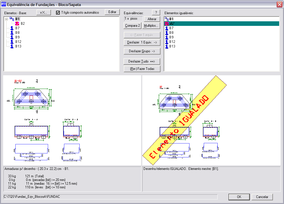The height and width of the screenshot is (204, 284).
Task: Click the B2 pink icon in base tree
Action: tap(17, 24)
